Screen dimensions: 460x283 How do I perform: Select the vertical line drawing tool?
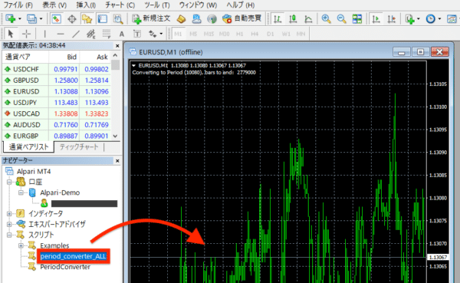(45, 34)
